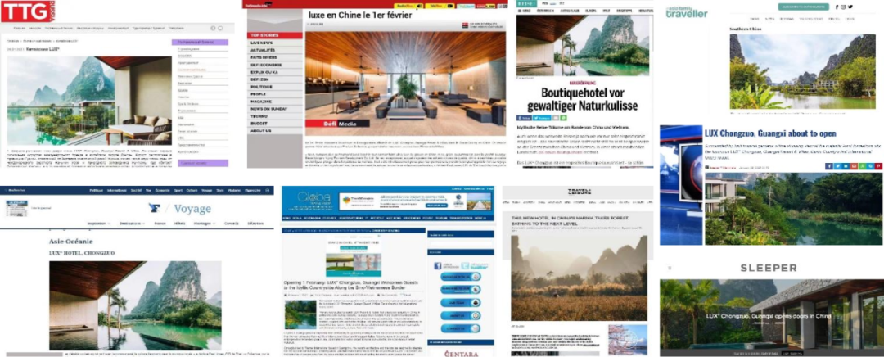Open Hôtels tab on Figaro Voyage
The width and height of the screenshot is (884, 357).
pos(178,224)
